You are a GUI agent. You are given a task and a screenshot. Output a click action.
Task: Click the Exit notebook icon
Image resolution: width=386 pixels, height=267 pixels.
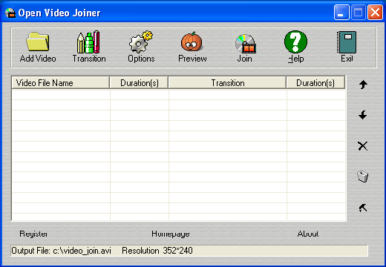coord(347,42)
